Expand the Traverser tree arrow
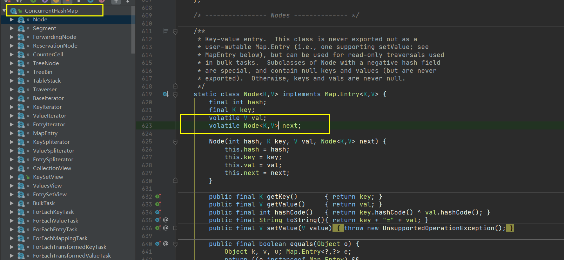The width and height of the screenshot is (564, 260). [12, 90]
